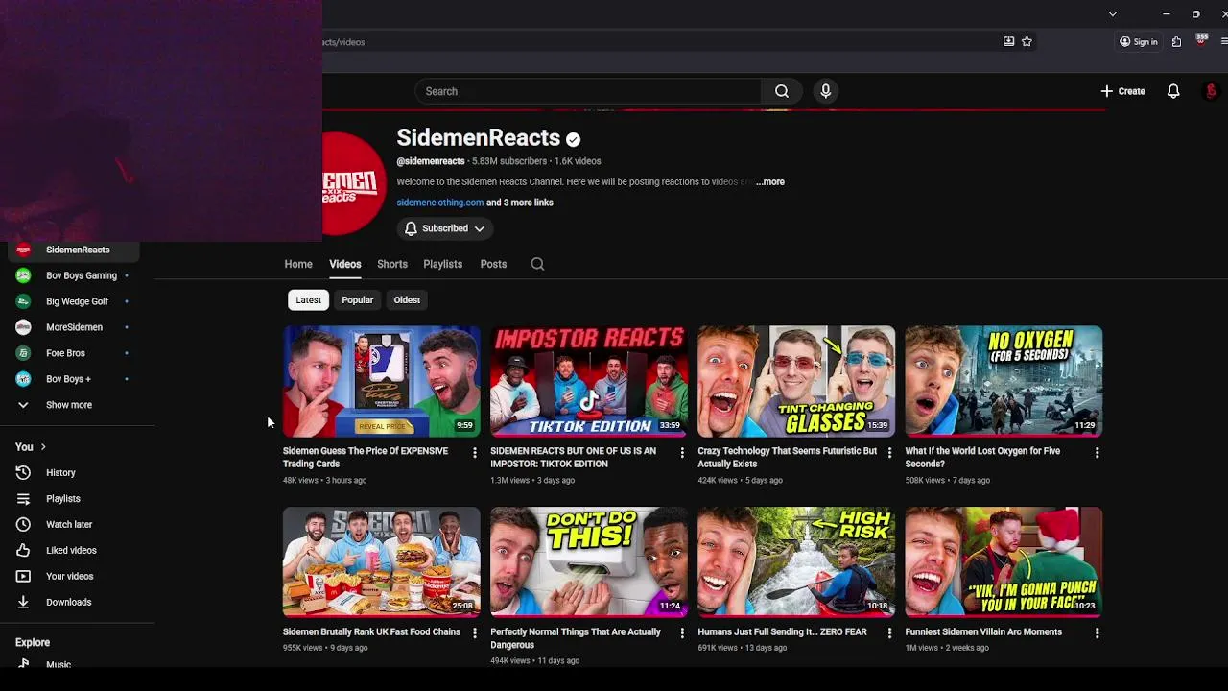Open sidemenclothing.com link
Image resolution: width=1228 pixels, height=691 pixels.
click(x=439, y=203)
